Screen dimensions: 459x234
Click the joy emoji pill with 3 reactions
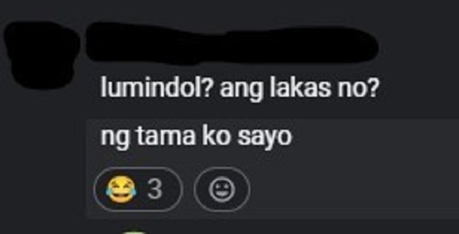point(138,189)
